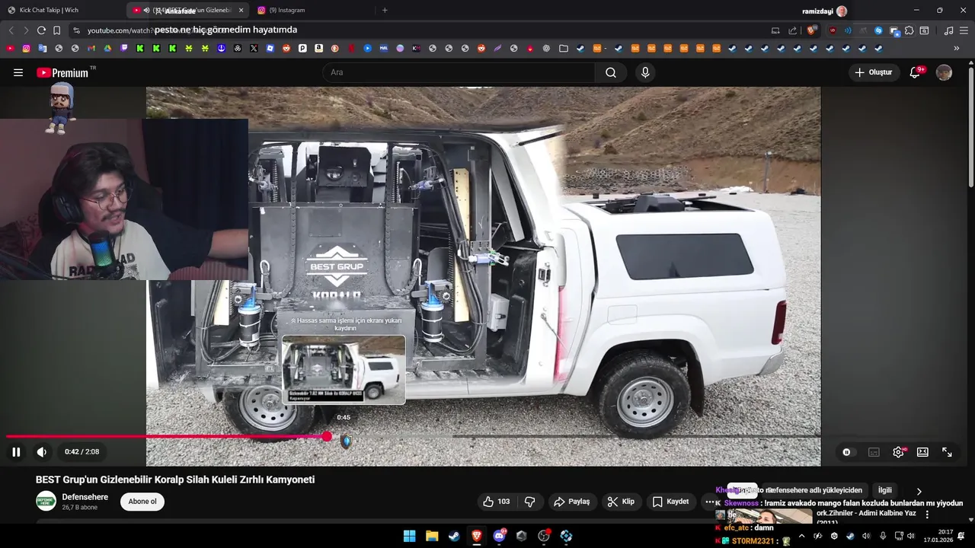The image size is (975, 548).
Task: Seek using the red progress bar
Action: (x=166, y=437)
